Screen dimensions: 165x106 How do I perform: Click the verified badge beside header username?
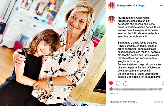click(x=134, y=6)
